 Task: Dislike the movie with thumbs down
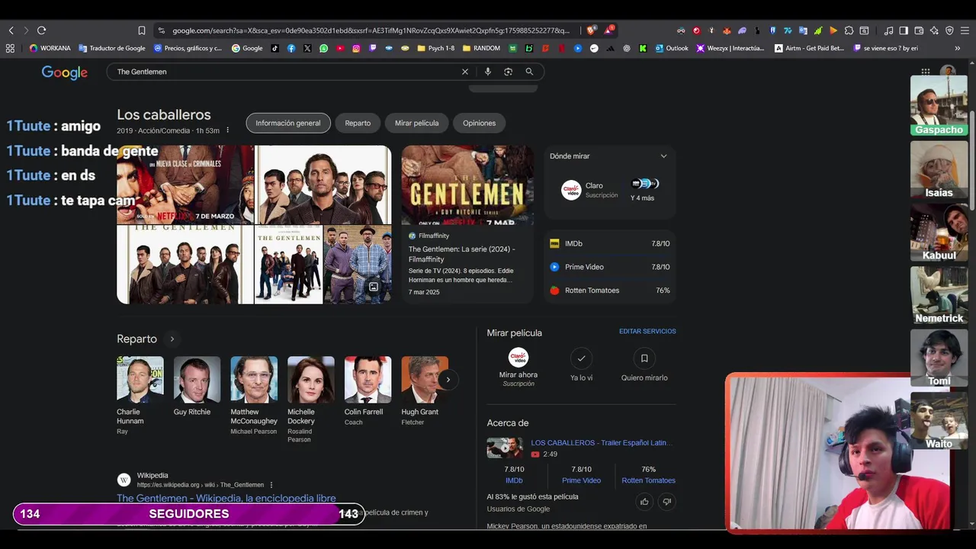pyautogui.click(x=666, y=501)
